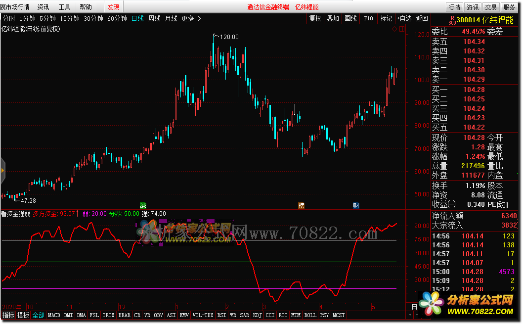Open the 发现 tab
Viewport: 523px width, 324px height.
coord(113,6)
